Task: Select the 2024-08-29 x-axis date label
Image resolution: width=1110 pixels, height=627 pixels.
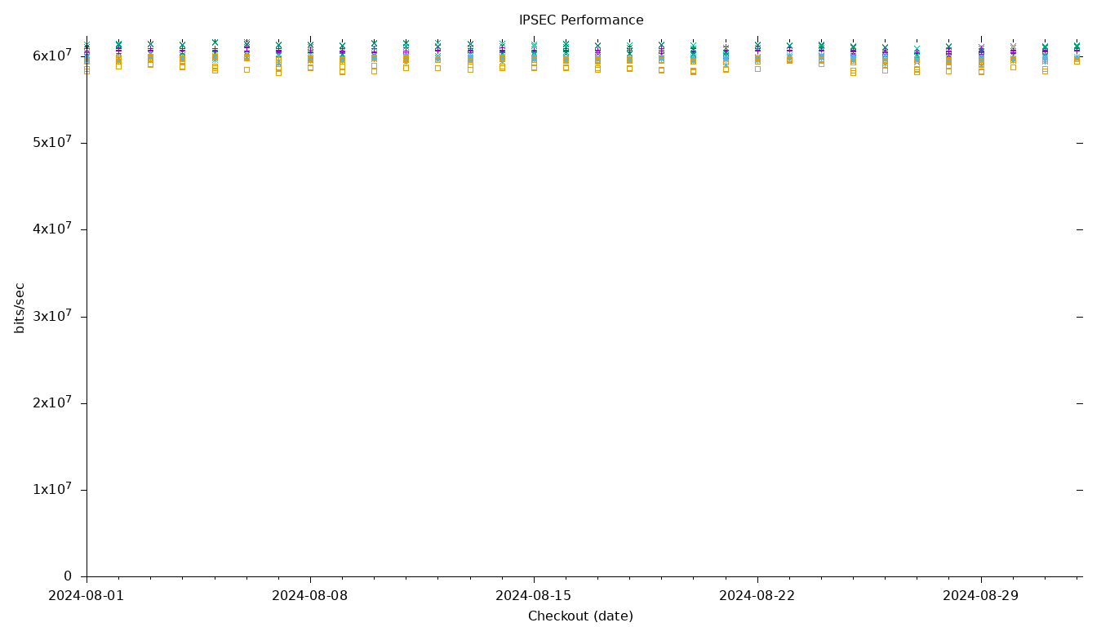Action: (981, 596)
